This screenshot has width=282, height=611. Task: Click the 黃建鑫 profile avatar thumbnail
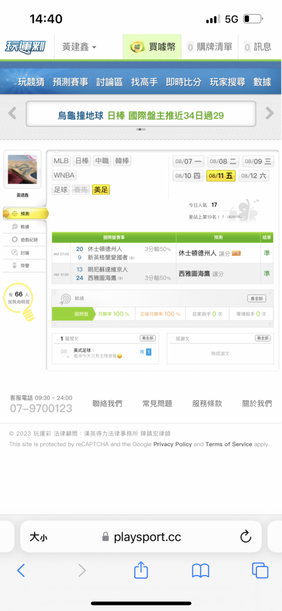(x=22, y=169)
